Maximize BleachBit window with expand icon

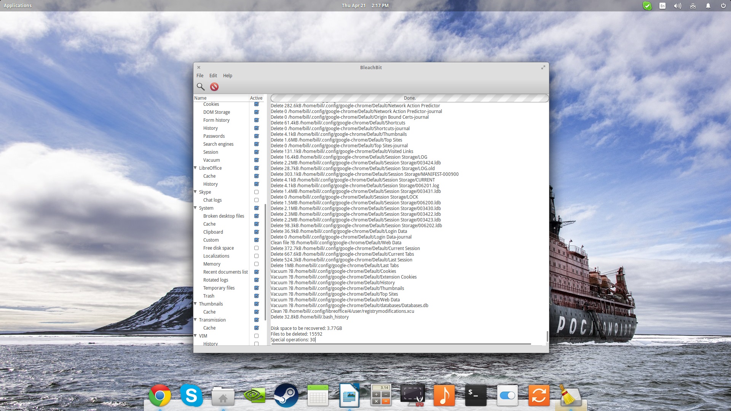(543, 67)
